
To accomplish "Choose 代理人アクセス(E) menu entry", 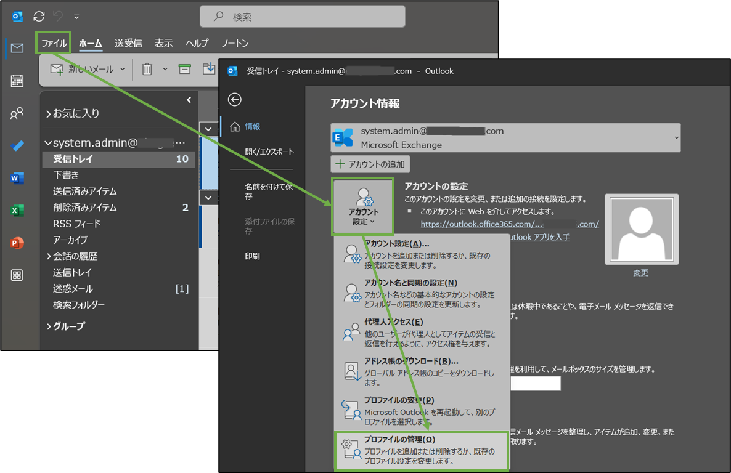I will pos(422,333).
